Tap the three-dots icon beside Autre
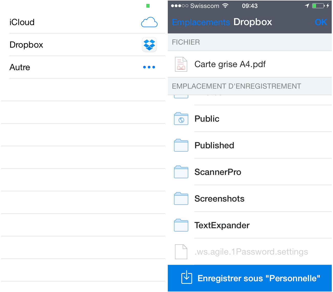Screen dimensions: 333x292 coord(149,67)
